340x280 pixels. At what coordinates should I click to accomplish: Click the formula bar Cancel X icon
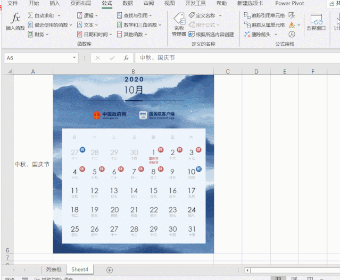(x=98, y=58)
